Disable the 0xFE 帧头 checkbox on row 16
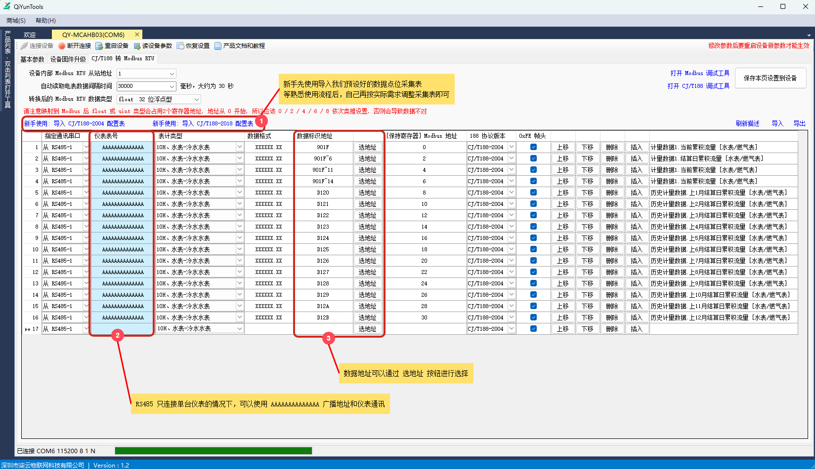The image size is (815, 469). tap(533, 317)
